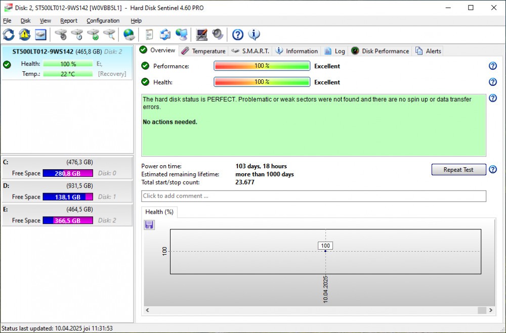The height and width of the screenshot is (333, 506).
Task: Click the 100 data point on health graph
Action: click(325, 251)
